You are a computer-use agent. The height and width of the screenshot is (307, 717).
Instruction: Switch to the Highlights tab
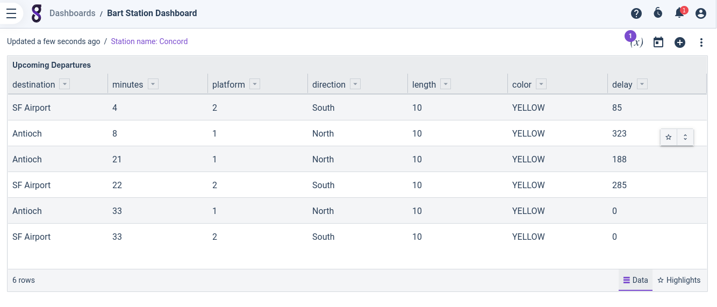679,280
